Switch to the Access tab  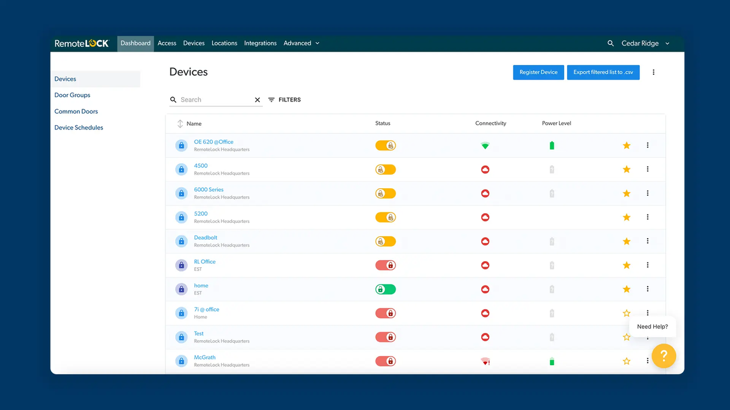pyautogui.click(x=167, y=43)
